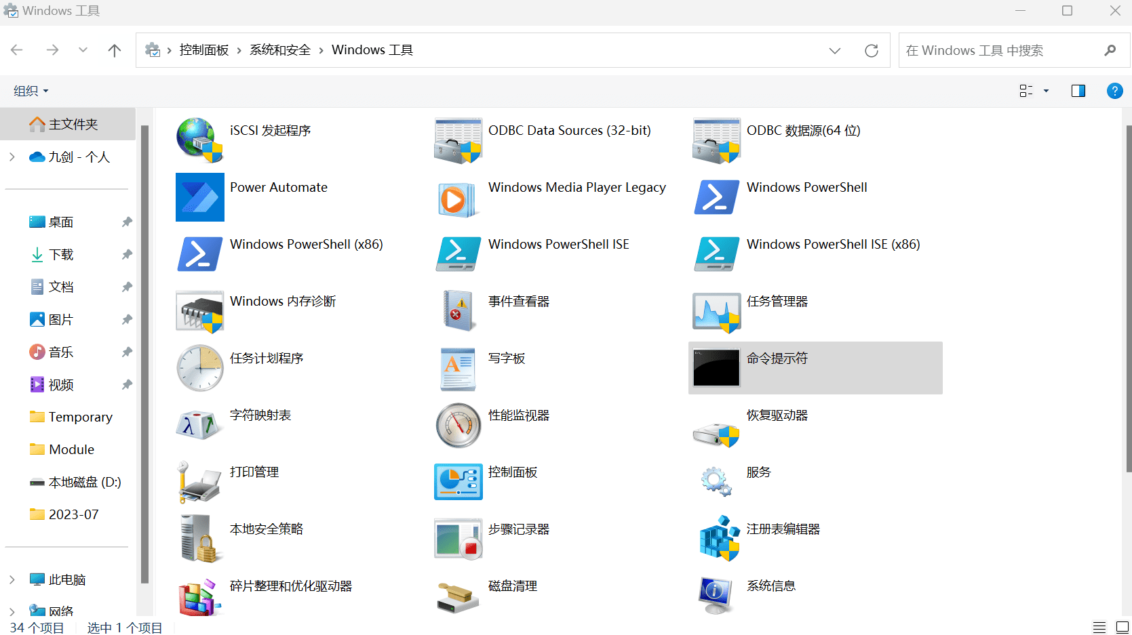Click the refresh button
This screenshot has width=1132, height=635.
click(872, 51)
